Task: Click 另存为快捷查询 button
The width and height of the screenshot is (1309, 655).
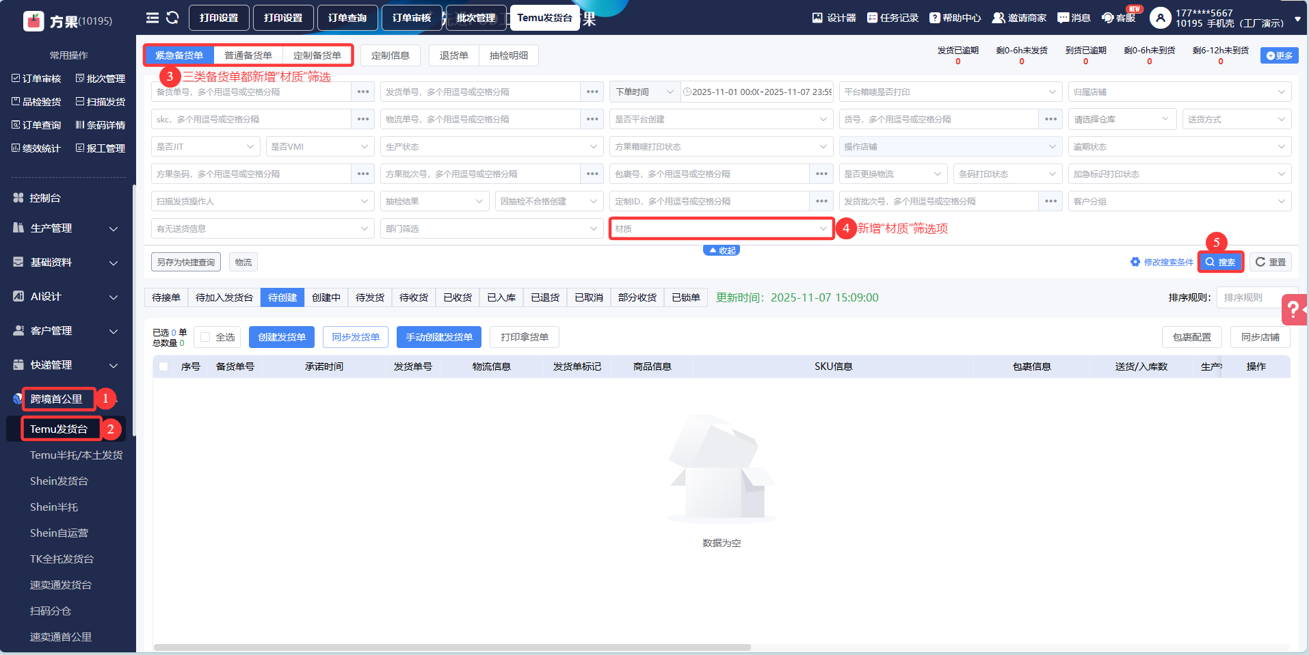Action: [x=186, y=262]
